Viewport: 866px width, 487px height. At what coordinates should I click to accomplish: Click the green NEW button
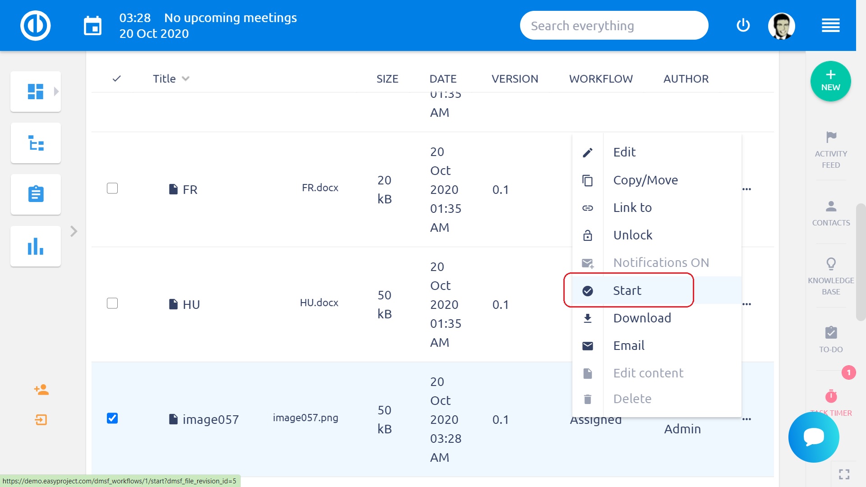(x=830, y=81)
